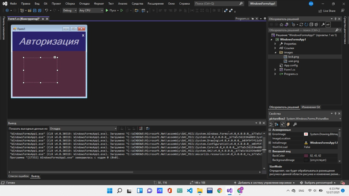Switch to the Изменения Git tab
The image size is (349, 196).
point(311,107)
